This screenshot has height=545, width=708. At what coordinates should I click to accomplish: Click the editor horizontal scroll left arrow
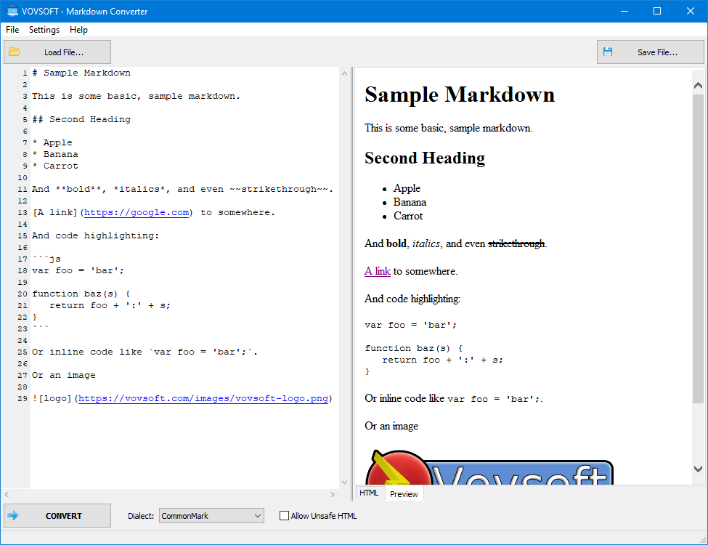tap(7, 494)
